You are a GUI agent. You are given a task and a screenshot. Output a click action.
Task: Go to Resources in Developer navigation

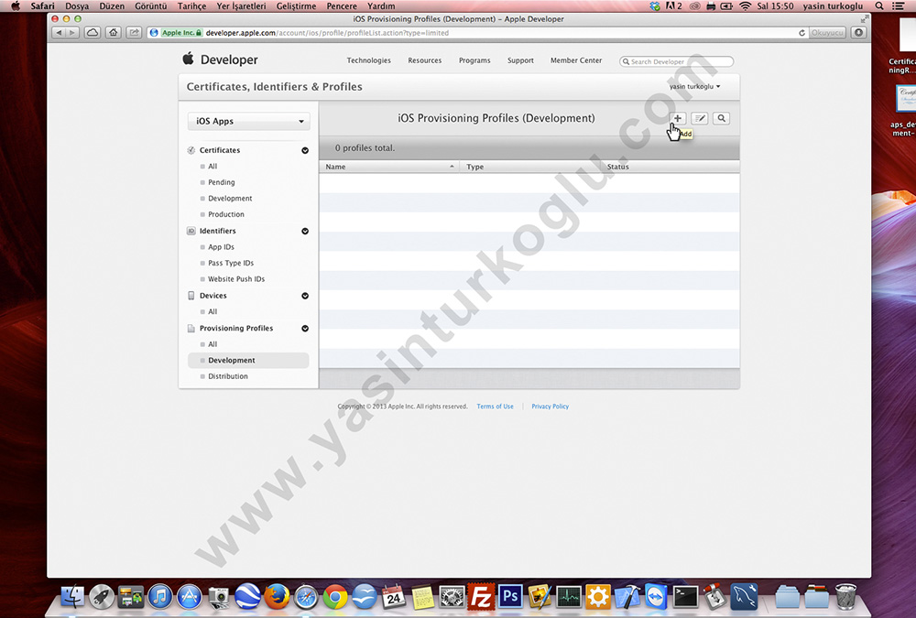(x=425, y=60)
